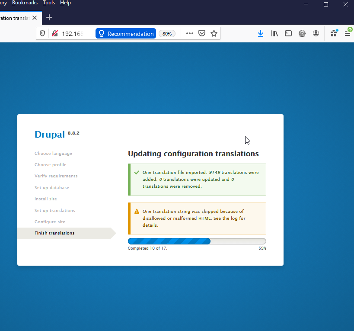
Task: Close the current browser tab
Action: pyautogui.click(x=35, y=18)
